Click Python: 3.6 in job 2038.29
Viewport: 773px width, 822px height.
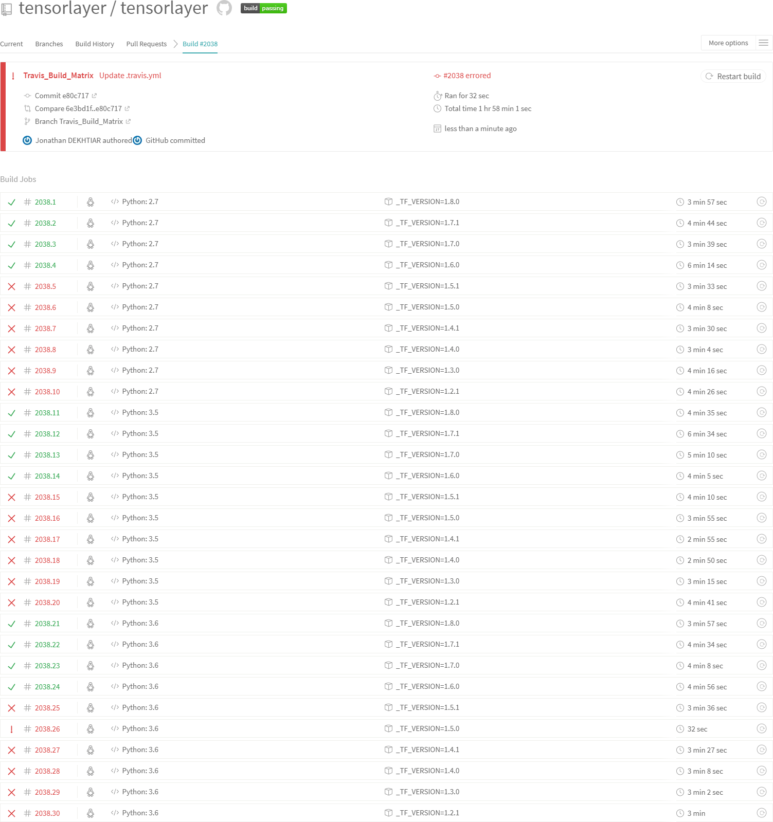click(x=140, y=792)
